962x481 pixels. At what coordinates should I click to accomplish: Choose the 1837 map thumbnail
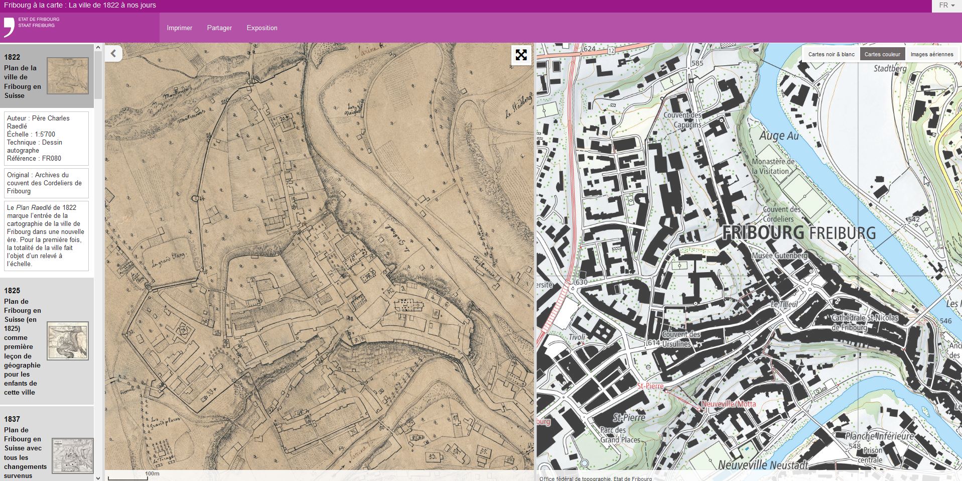coord(73,455)
